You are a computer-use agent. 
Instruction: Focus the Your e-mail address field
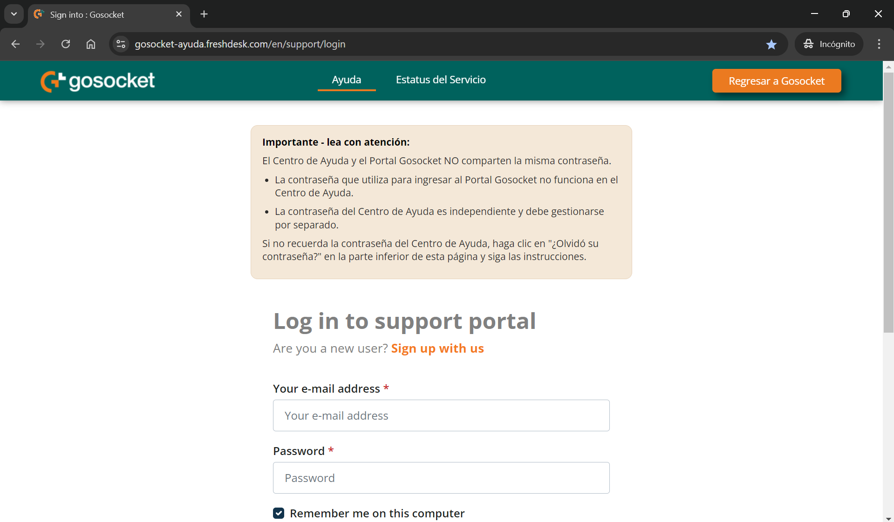441,415
